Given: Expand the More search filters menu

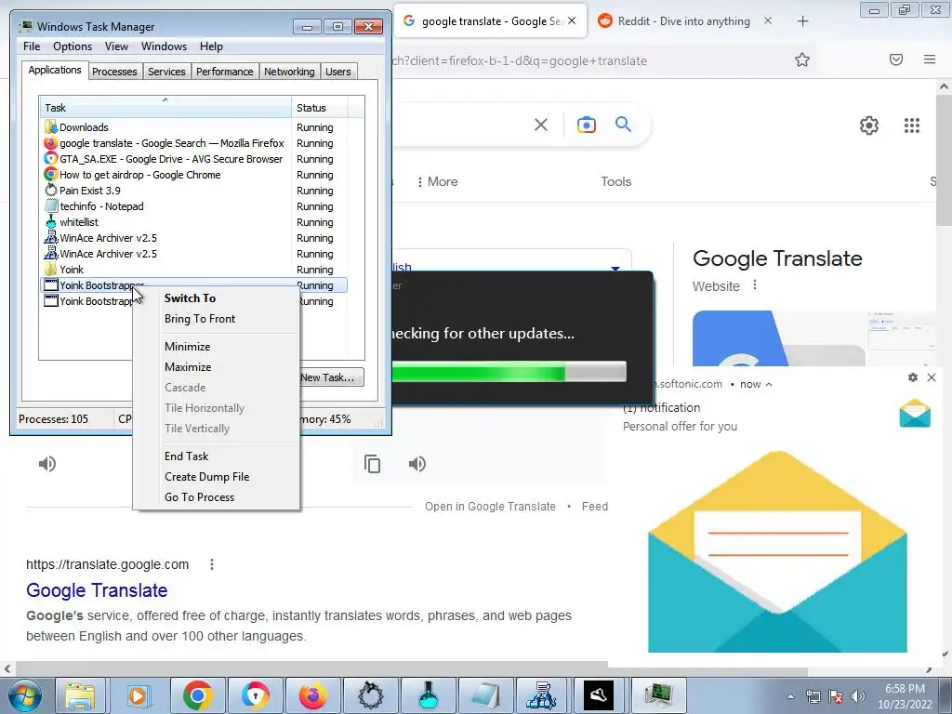Looking at the screenshot, I should (437, 181).
